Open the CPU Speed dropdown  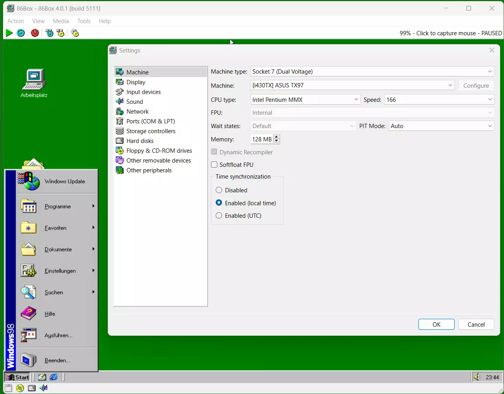pos(439,99)
